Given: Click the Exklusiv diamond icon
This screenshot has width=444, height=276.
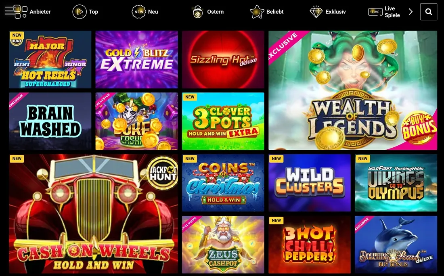Looking at the screenshot, I should [x=316, y=12].
